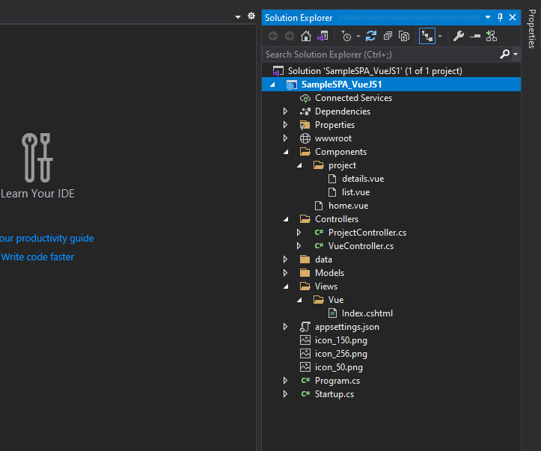The width and height of the screenshot is (541, 451).
Task: Expand ProjectController.cs node
Action: click(299, 233)
